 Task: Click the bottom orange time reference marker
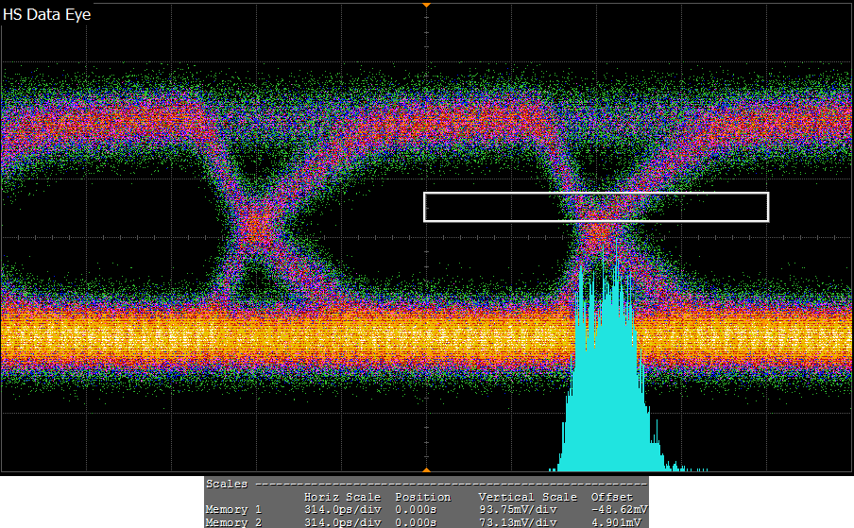pos(426,469)
